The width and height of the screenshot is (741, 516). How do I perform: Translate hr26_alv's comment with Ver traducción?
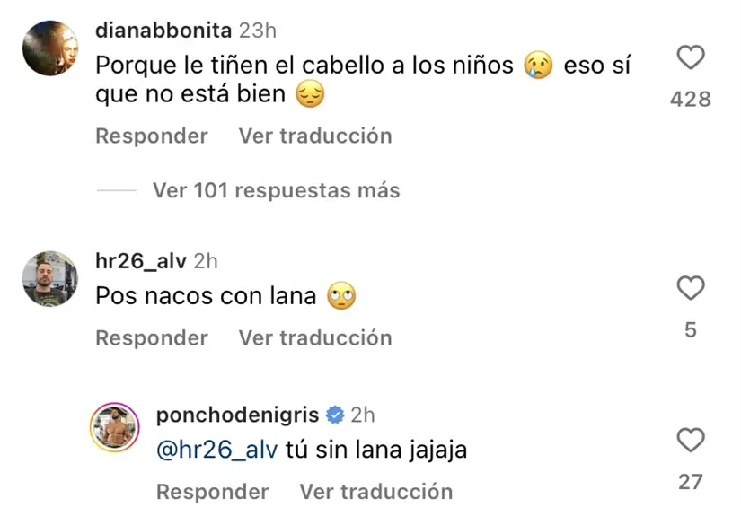315,338
